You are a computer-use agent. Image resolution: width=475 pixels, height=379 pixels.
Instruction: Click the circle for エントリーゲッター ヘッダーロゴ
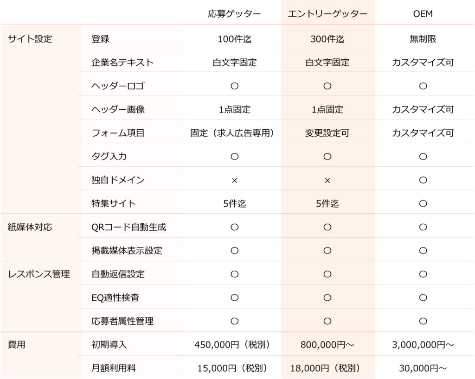327,86
